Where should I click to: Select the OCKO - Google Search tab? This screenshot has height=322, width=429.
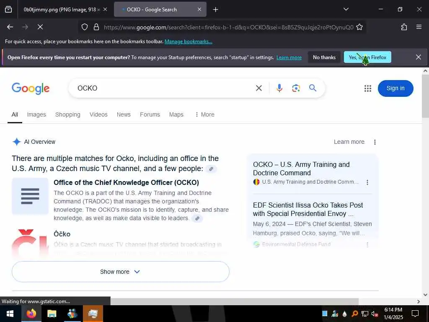click(x=160, y=10)
